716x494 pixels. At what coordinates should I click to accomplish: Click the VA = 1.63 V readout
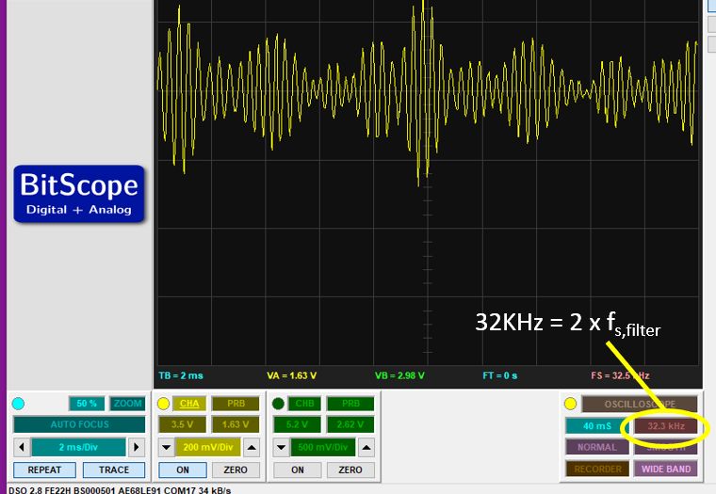(292, 375)
